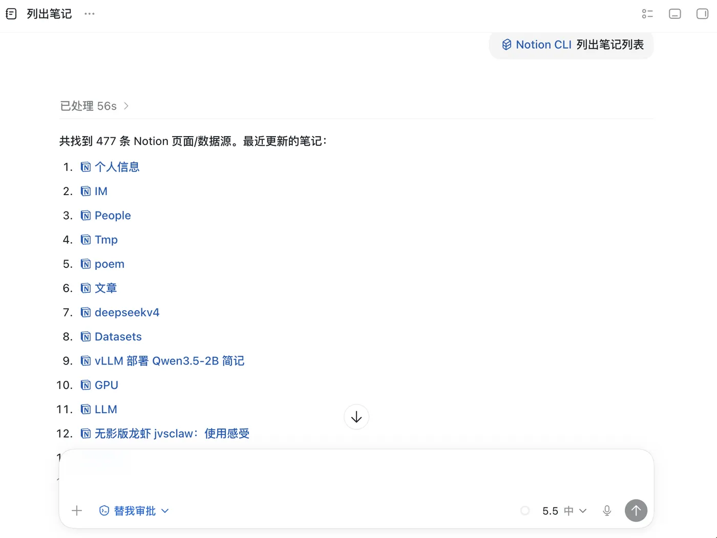Expand the 已处理 56s details chevron

click(x=126, y=106)
